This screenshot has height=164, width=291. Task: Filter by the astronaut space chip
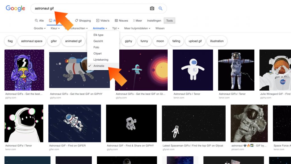pos(32,41)
